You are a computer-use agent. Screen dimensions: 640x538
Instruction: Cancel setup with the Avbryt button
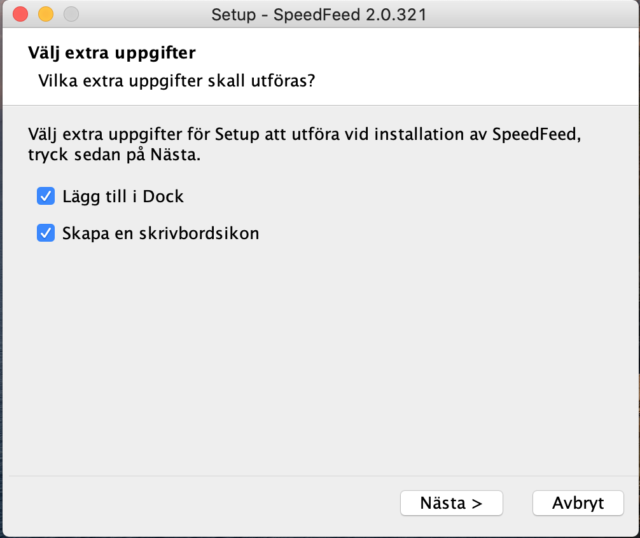(x=578, y=503)
